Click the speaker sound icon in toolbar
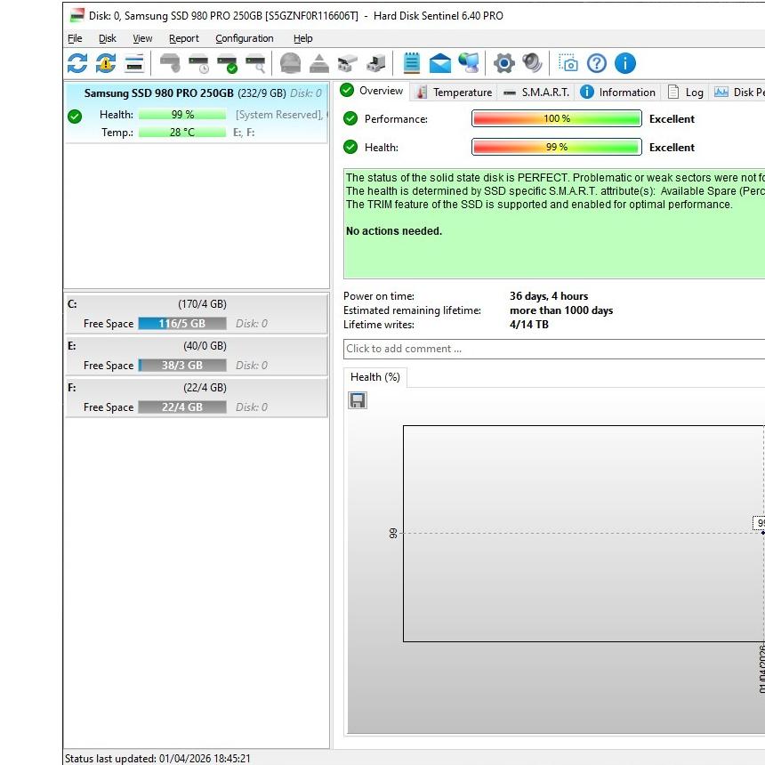The width and height of the screenshot is (765, 765). pyautogui.click(x=532, y=63)
